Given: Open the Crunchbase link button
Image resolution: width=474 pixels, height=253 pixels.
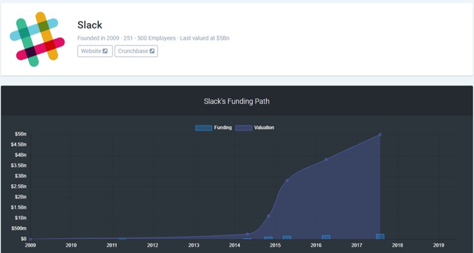Looking at the screenshot, I should coord(136,51).
